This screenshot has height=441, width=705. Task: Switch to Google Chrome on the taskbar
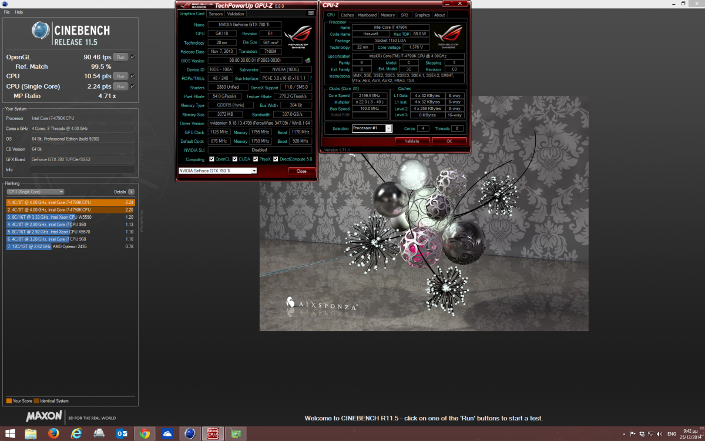pos(145,434)
